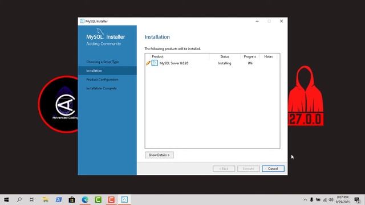
Task: Select MySQL Installer taskbar icon
Action: (124, 200)
